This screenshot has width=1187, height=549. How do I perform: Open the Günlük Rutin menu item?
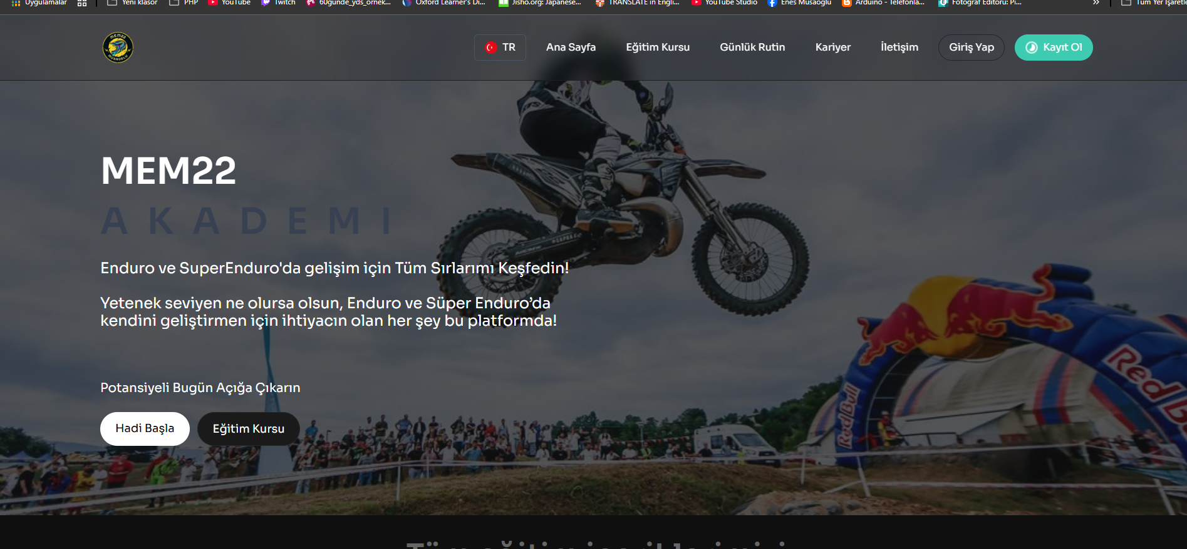tap(752, 48)
